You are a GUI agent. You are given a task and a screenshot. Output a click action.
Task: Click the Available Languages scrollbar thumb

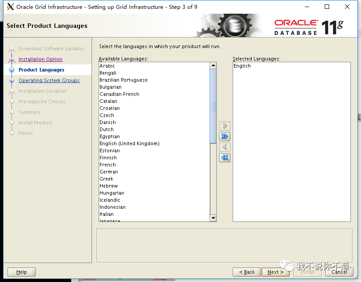[x=213, y=106]
